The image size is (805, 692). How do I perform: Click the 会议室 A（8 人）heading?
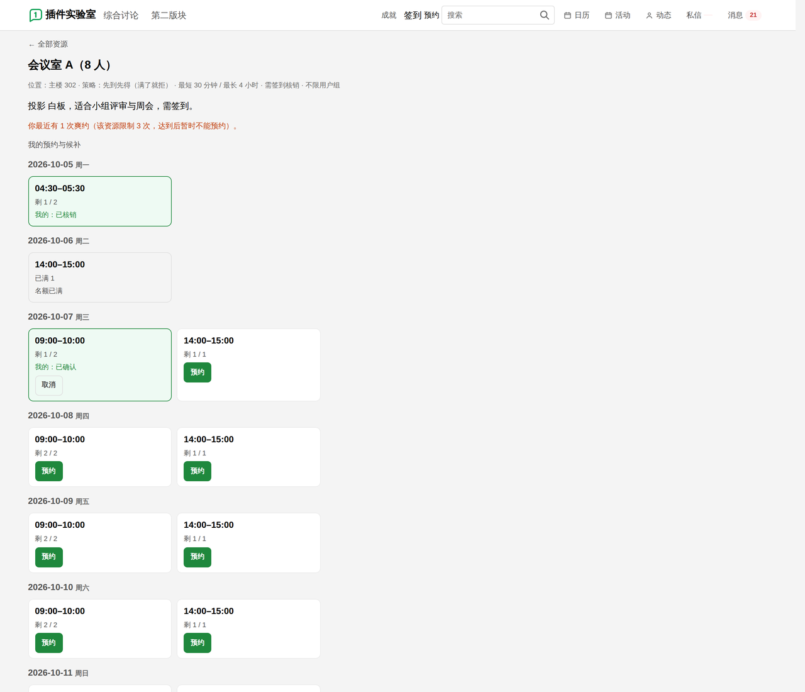(72, 65)
